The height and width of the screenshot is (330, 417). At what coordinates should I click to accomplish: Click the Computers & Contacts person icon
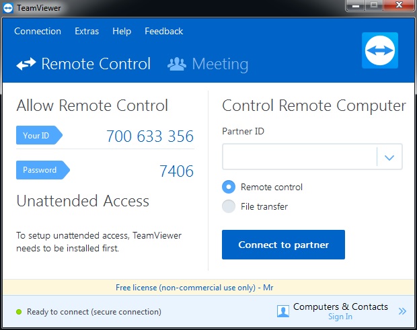pyautogui.click(x=283, y=311)
